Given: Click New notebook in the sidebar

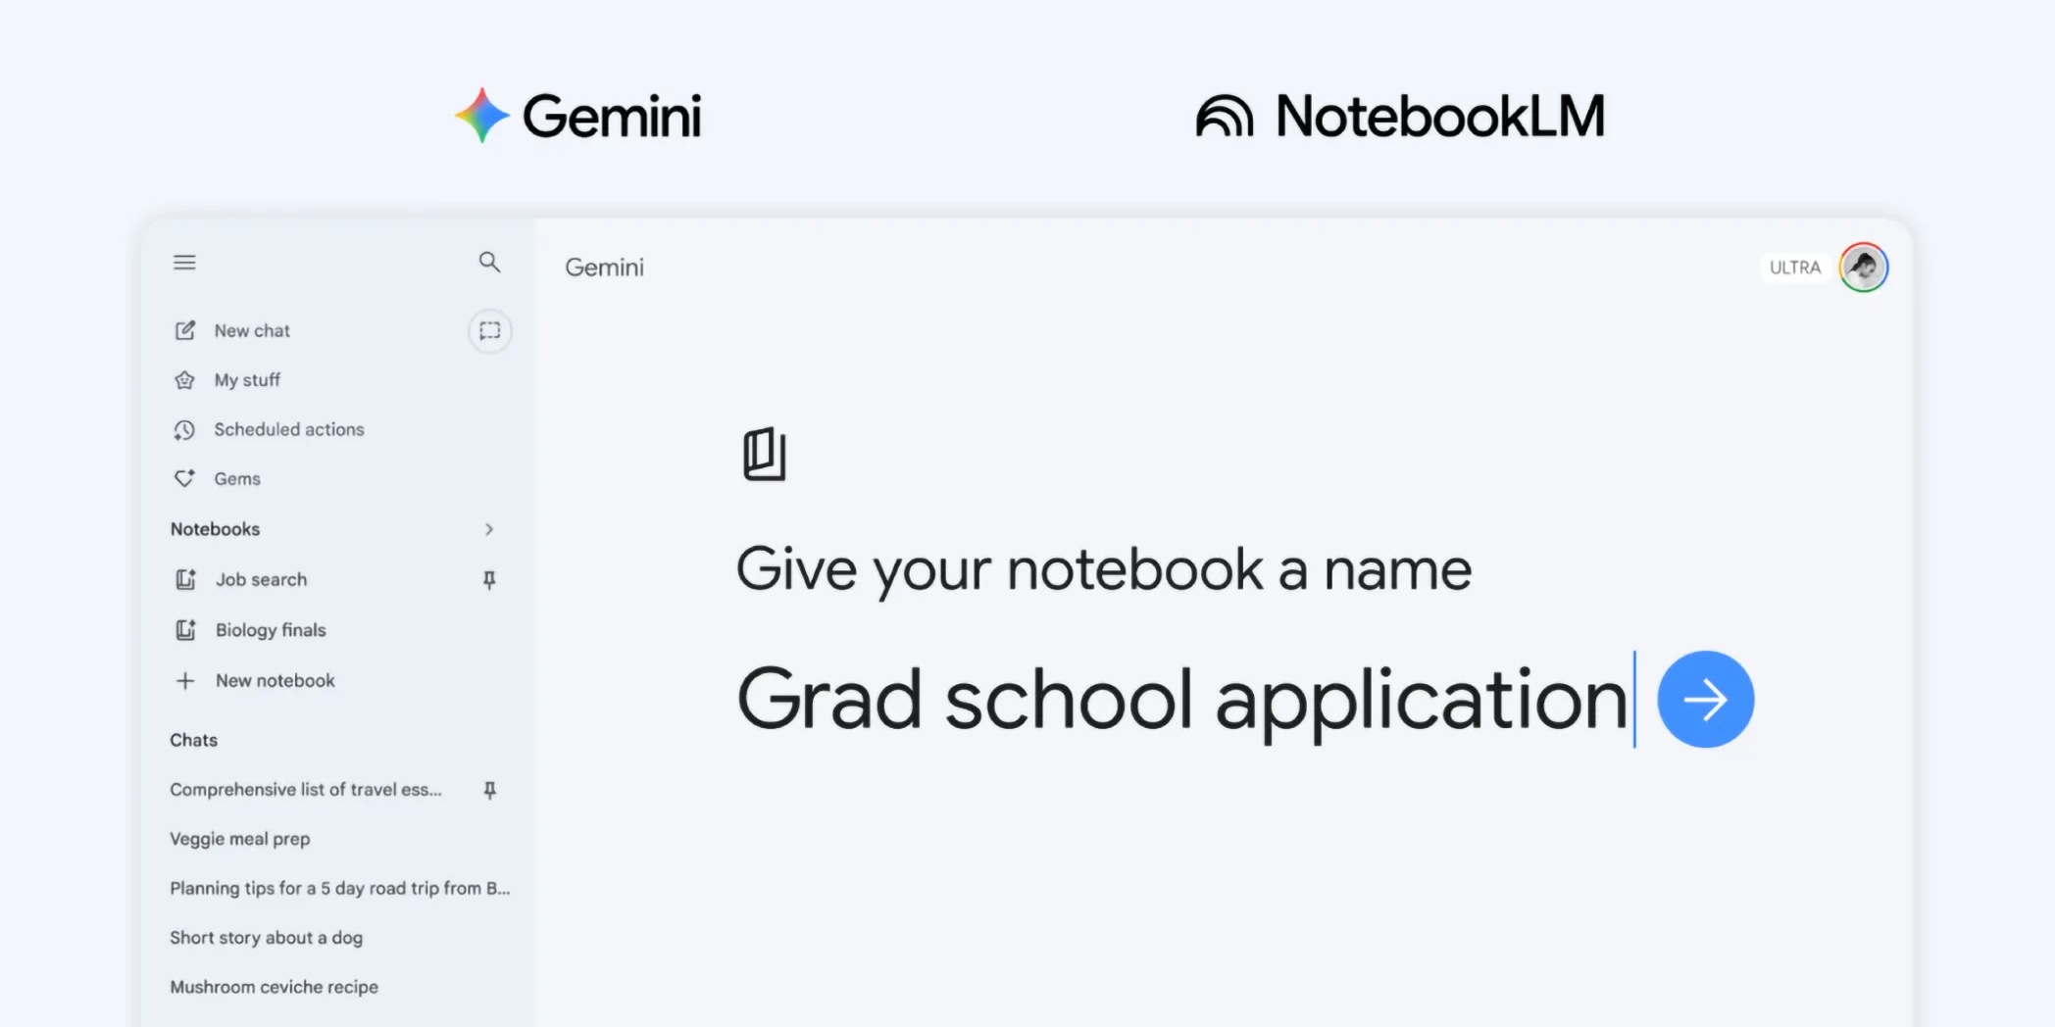Looking at the screenshot, I should click(275, 680).
